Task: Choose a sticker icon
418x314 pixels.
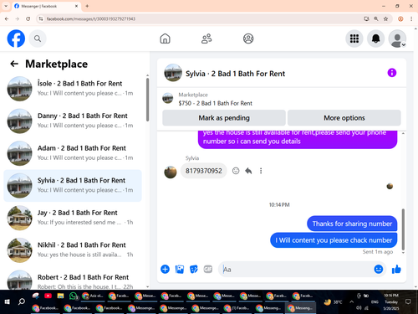Action: (194, 270)
